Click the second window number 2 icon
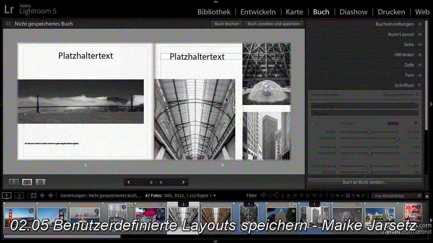Image resolution: width=433 pixels, height=243 pixels. click(x=19, y=196)
